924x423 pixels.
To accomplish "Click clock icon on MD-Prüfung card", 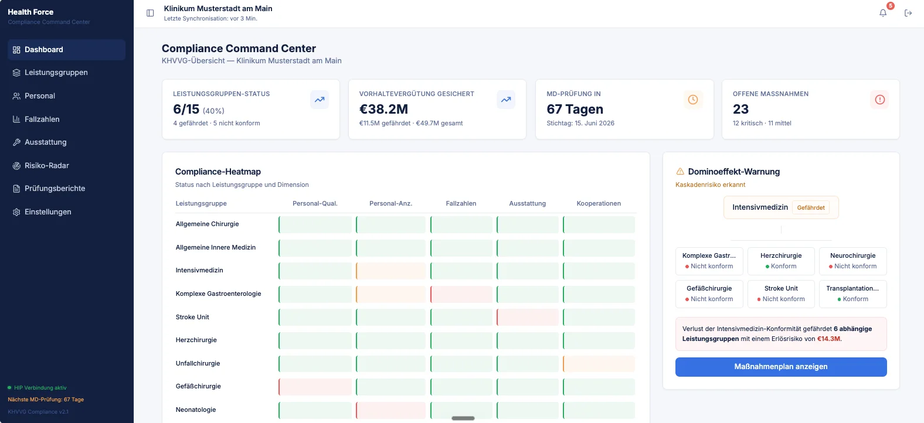I will [x=693, y=100].
